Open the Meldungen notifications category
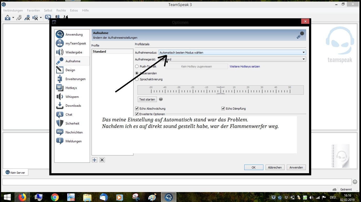Screen dimensions: 361x202 [72, 141]
